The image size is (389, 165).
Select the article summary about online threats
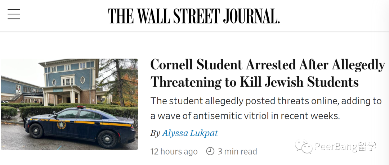pyautogui.click(x=266, y=108)
